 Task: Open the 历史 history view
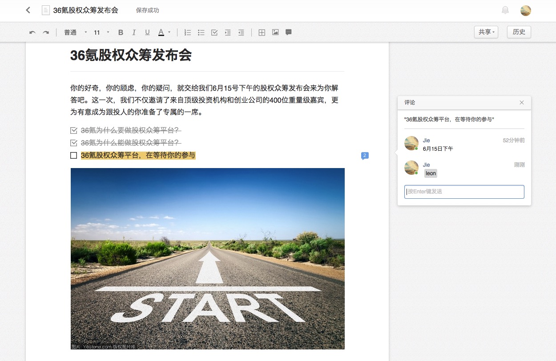pyautogui.click(x=519, y=32)
